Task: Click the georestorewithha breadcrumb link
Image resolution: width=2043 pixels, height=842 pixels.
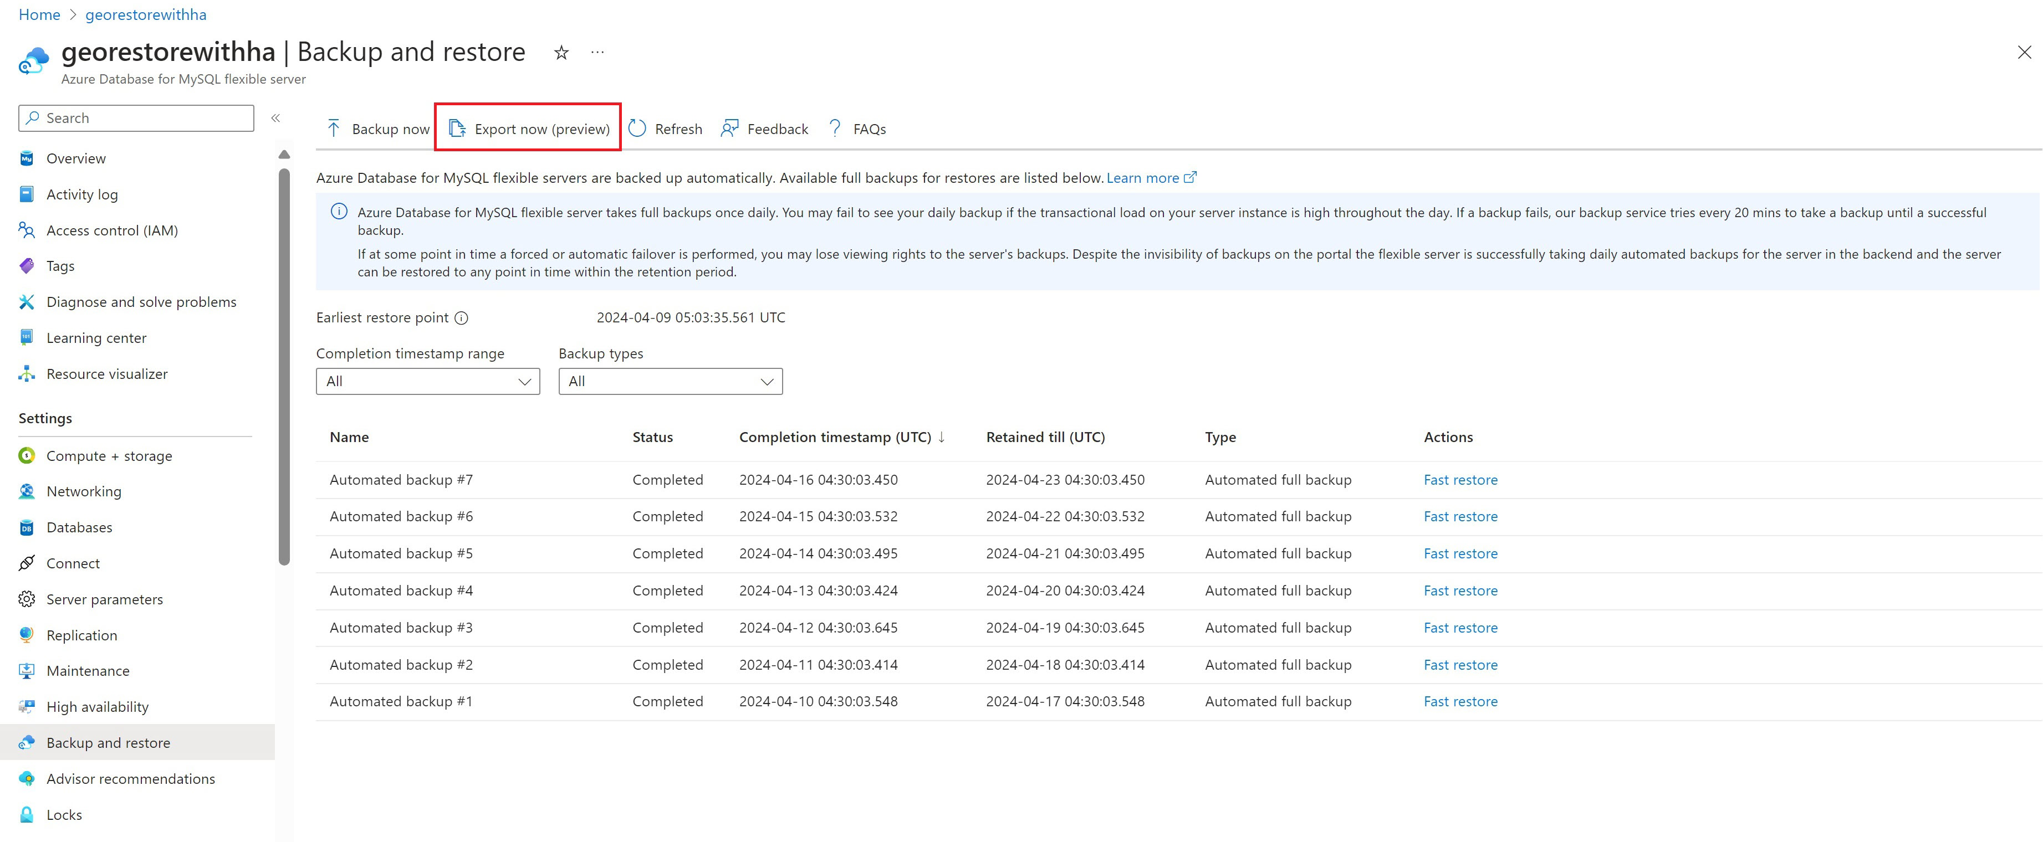Action: pyautogui.click(x=146, y=14)
